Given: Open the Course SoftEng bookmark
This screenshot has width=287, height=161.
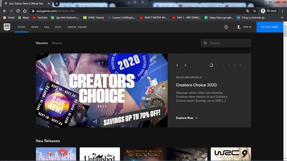Looking at the screenshot, I should [x=121, y=18].
